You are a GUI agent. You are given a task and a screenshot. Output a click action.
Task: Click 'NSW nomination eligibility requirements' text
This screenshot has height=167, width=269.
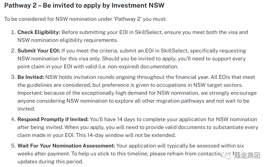point(68,40)
